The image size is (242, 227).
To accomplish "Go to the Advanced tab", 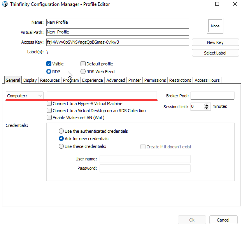I will pyautogui.click(x=116, y=80).
